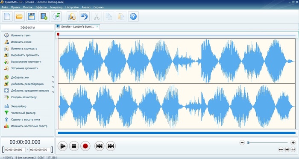
Task: Jump to end with the fast-forward button
Action: point(111,146)
